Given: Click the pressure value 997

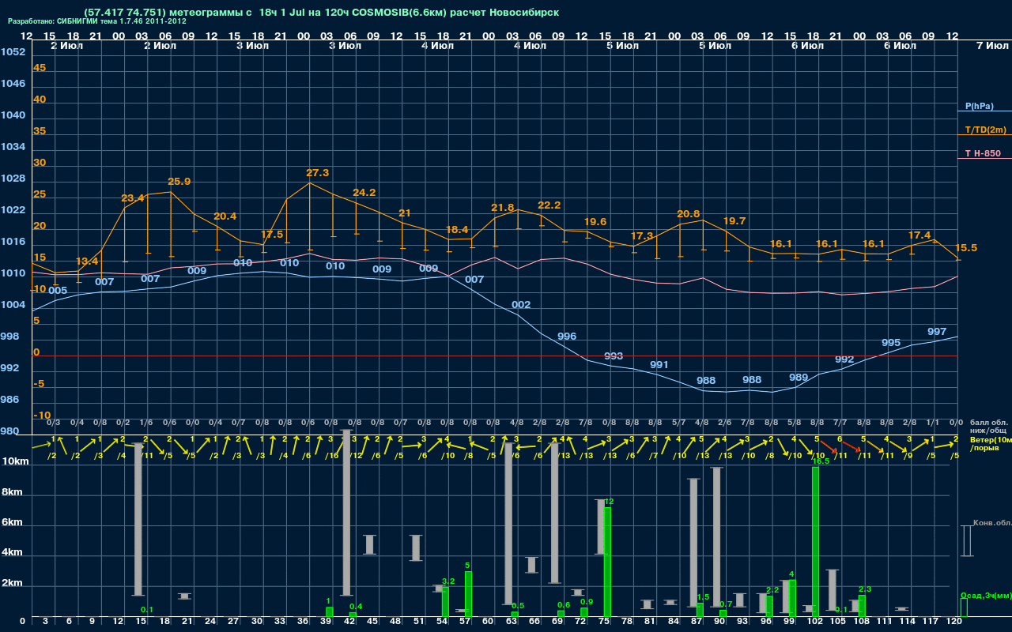Looking at the screenshot, I should pyautogui.click(x=937, y=332).
